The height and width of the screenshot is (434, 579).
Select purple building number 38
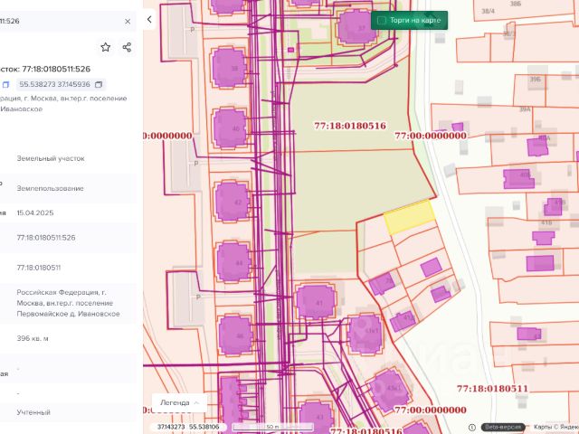point(229,68)
